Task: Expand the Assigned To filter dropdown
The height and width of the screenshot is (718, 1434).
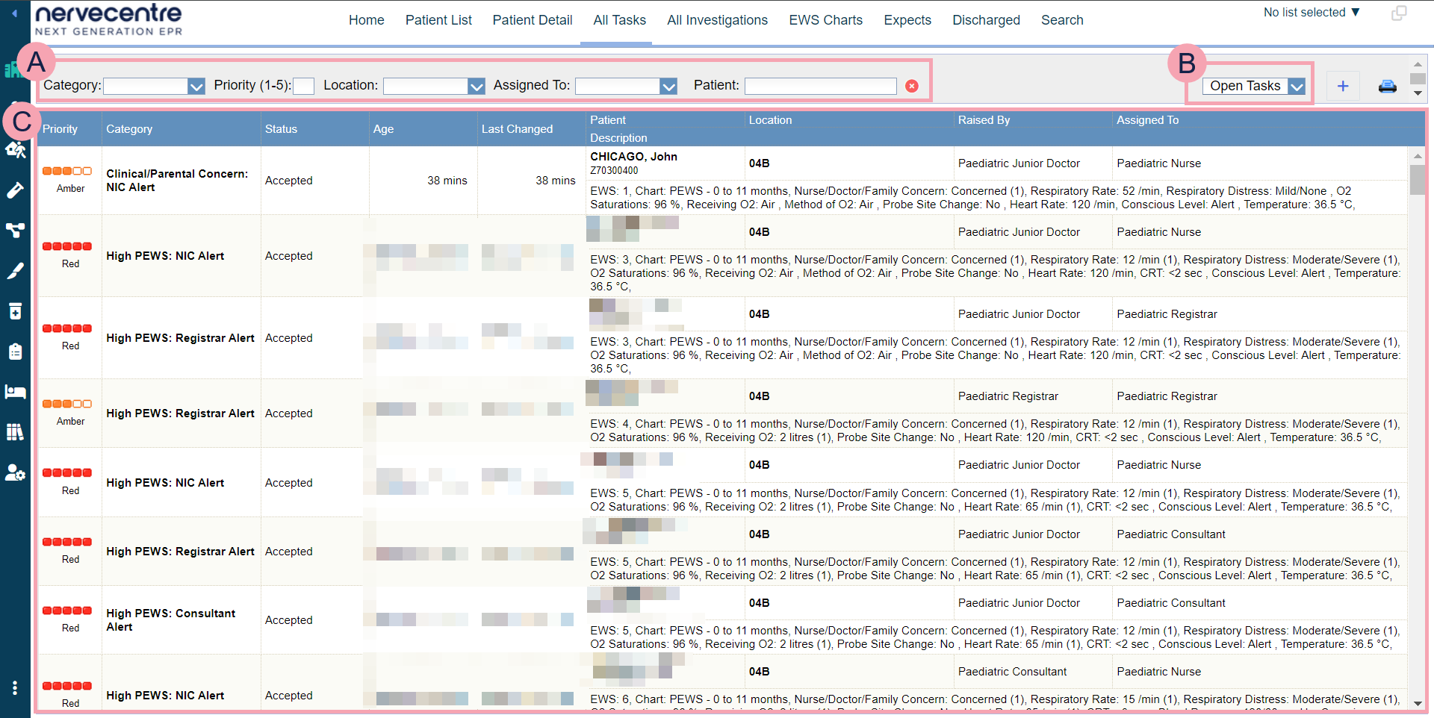Action: click(668, 87)
